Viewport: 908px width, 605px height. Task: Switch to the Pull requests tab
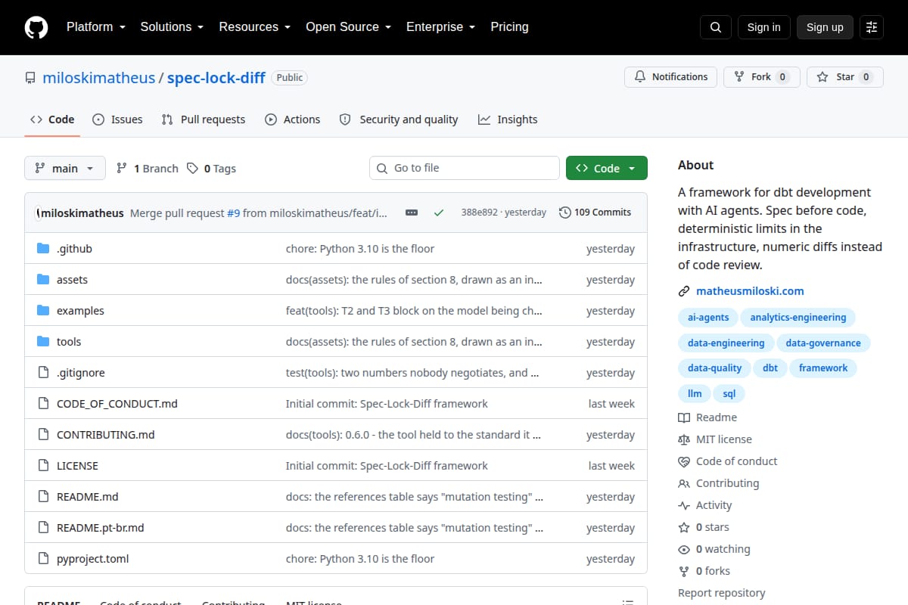coord(204,119)
